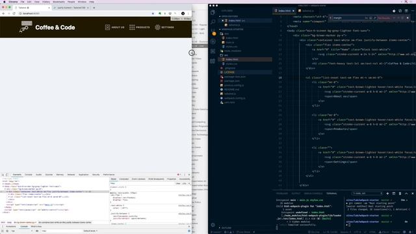Open the console 'top' context dropdown
This screenshot has width=416, height=234.
coord(21,231)
